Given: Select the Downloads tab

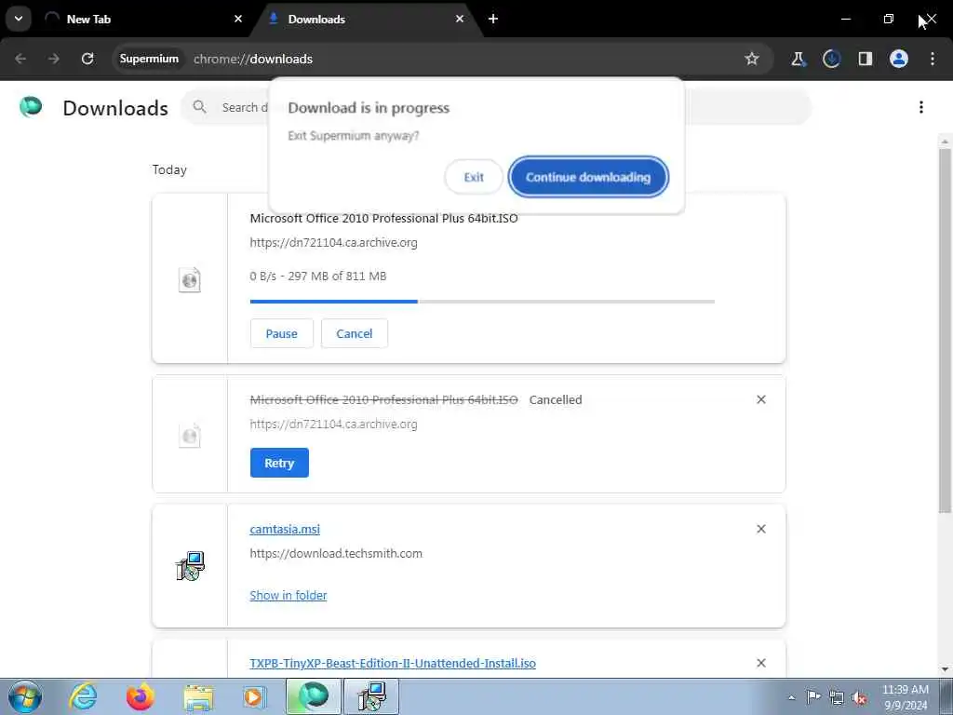Looking at the screenshot, I should click(x=367, y=19).
